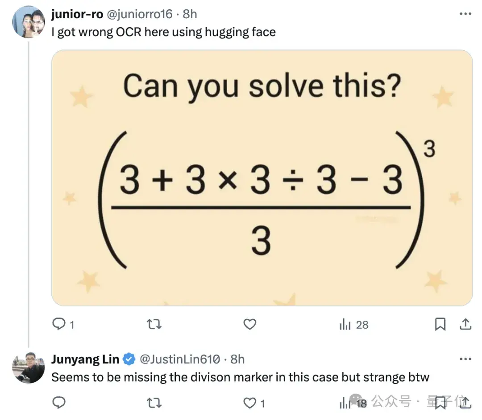The width and height of the screenshot is (482, 420).
Task: Like Junyang Lin's reply
Action: pyautogui.click(x=250, y=403)
